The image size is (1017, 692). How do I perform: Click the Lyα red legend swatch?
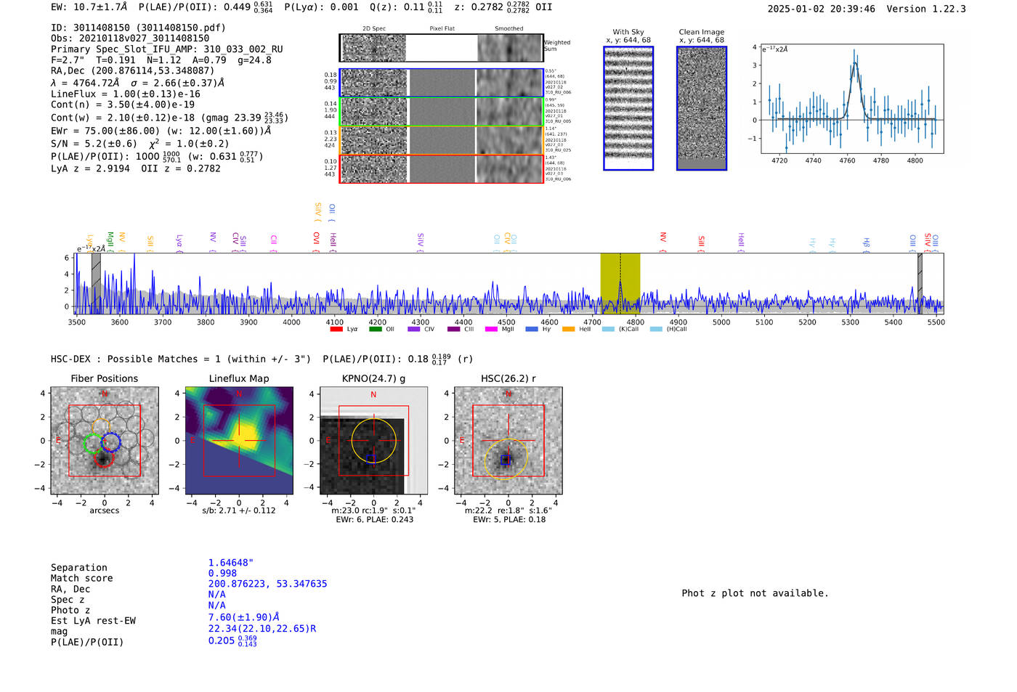click(336, 330)
